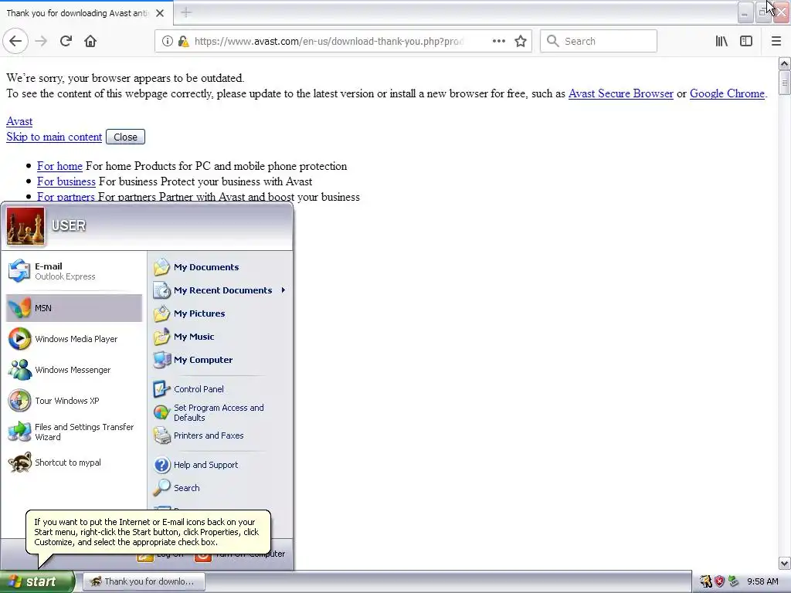Click the page scrollbar up arrow
This screenshot has height=593, width=791.
(784, 63)
